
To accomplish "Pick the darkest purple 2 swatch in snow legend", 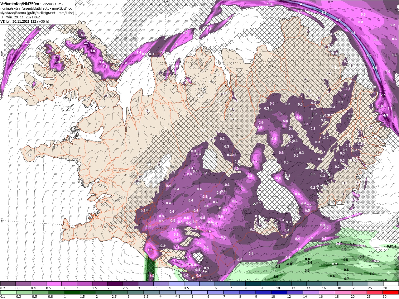I will click(x=115, y=284).
